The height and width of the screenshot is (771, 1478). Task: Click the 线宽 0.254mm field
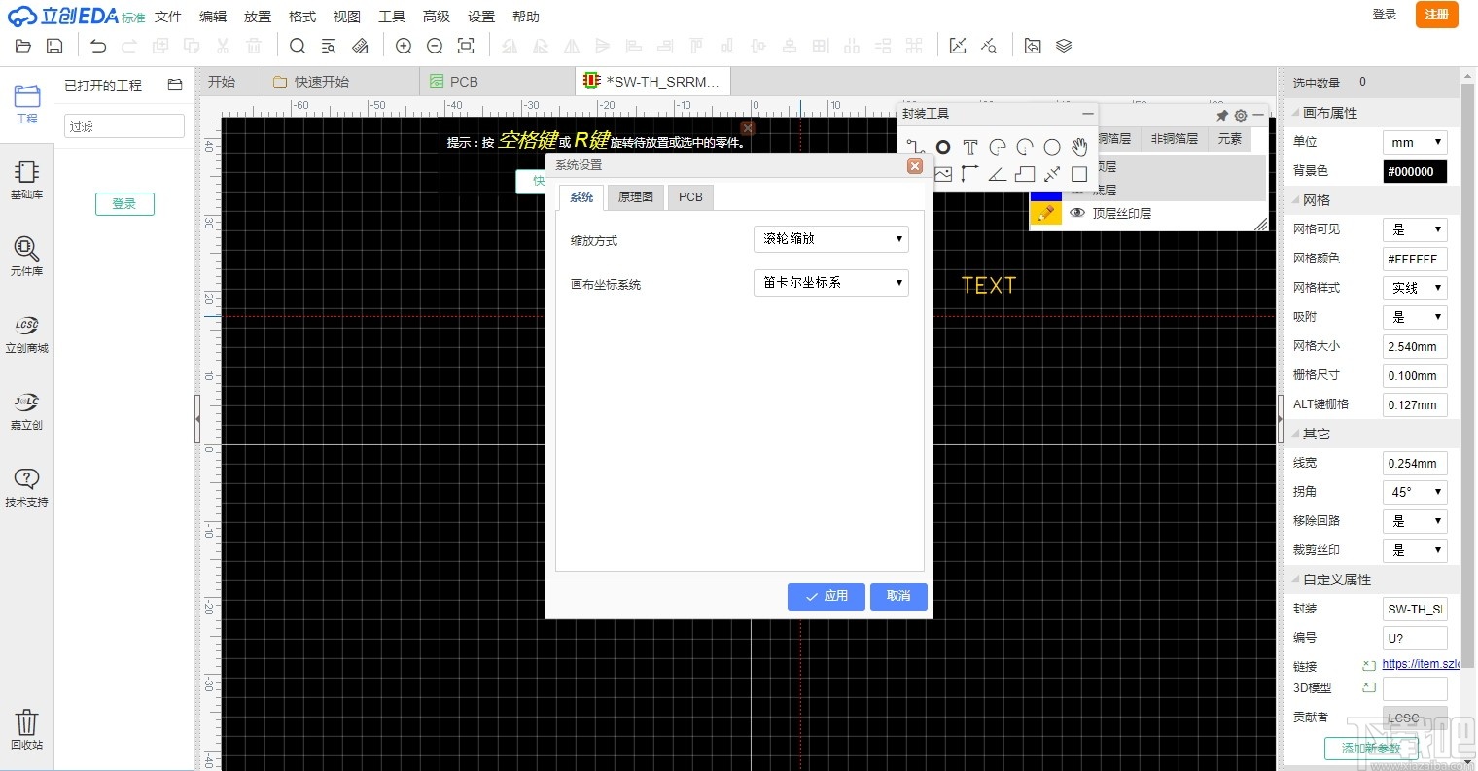pos(1415,463)
